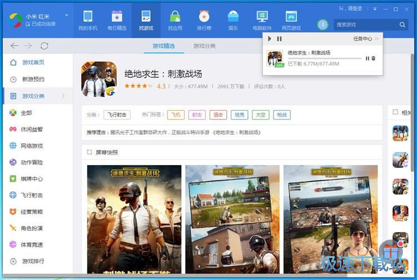This screenshot has width=417, height=280.
Task: Click the 4.3 star rating
Action: coord(145,86)
